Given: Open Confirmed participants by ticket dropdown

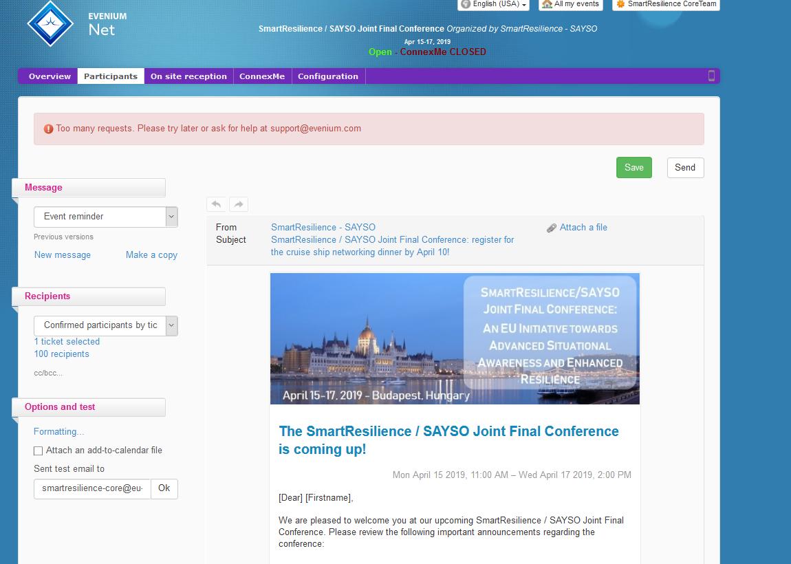Looking at the screenshot, I should 105,326.
